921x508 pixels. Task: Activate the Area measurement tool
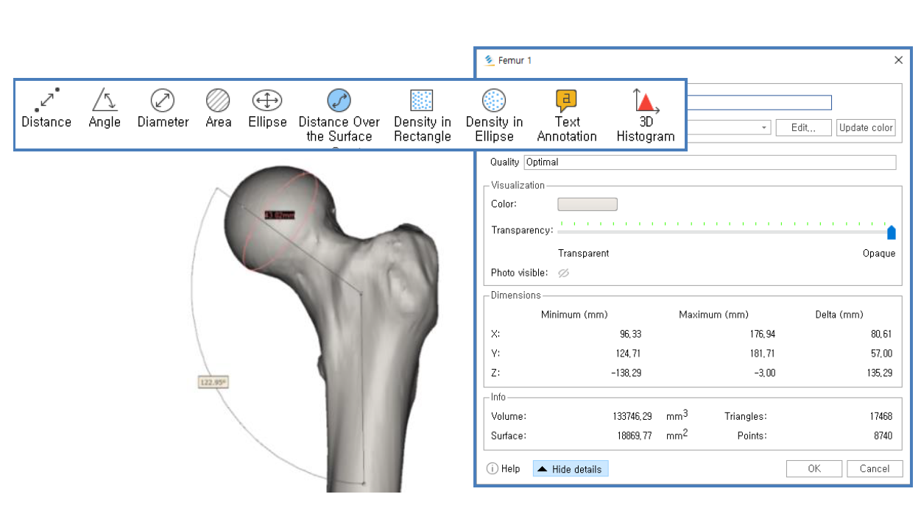(218, 109)
